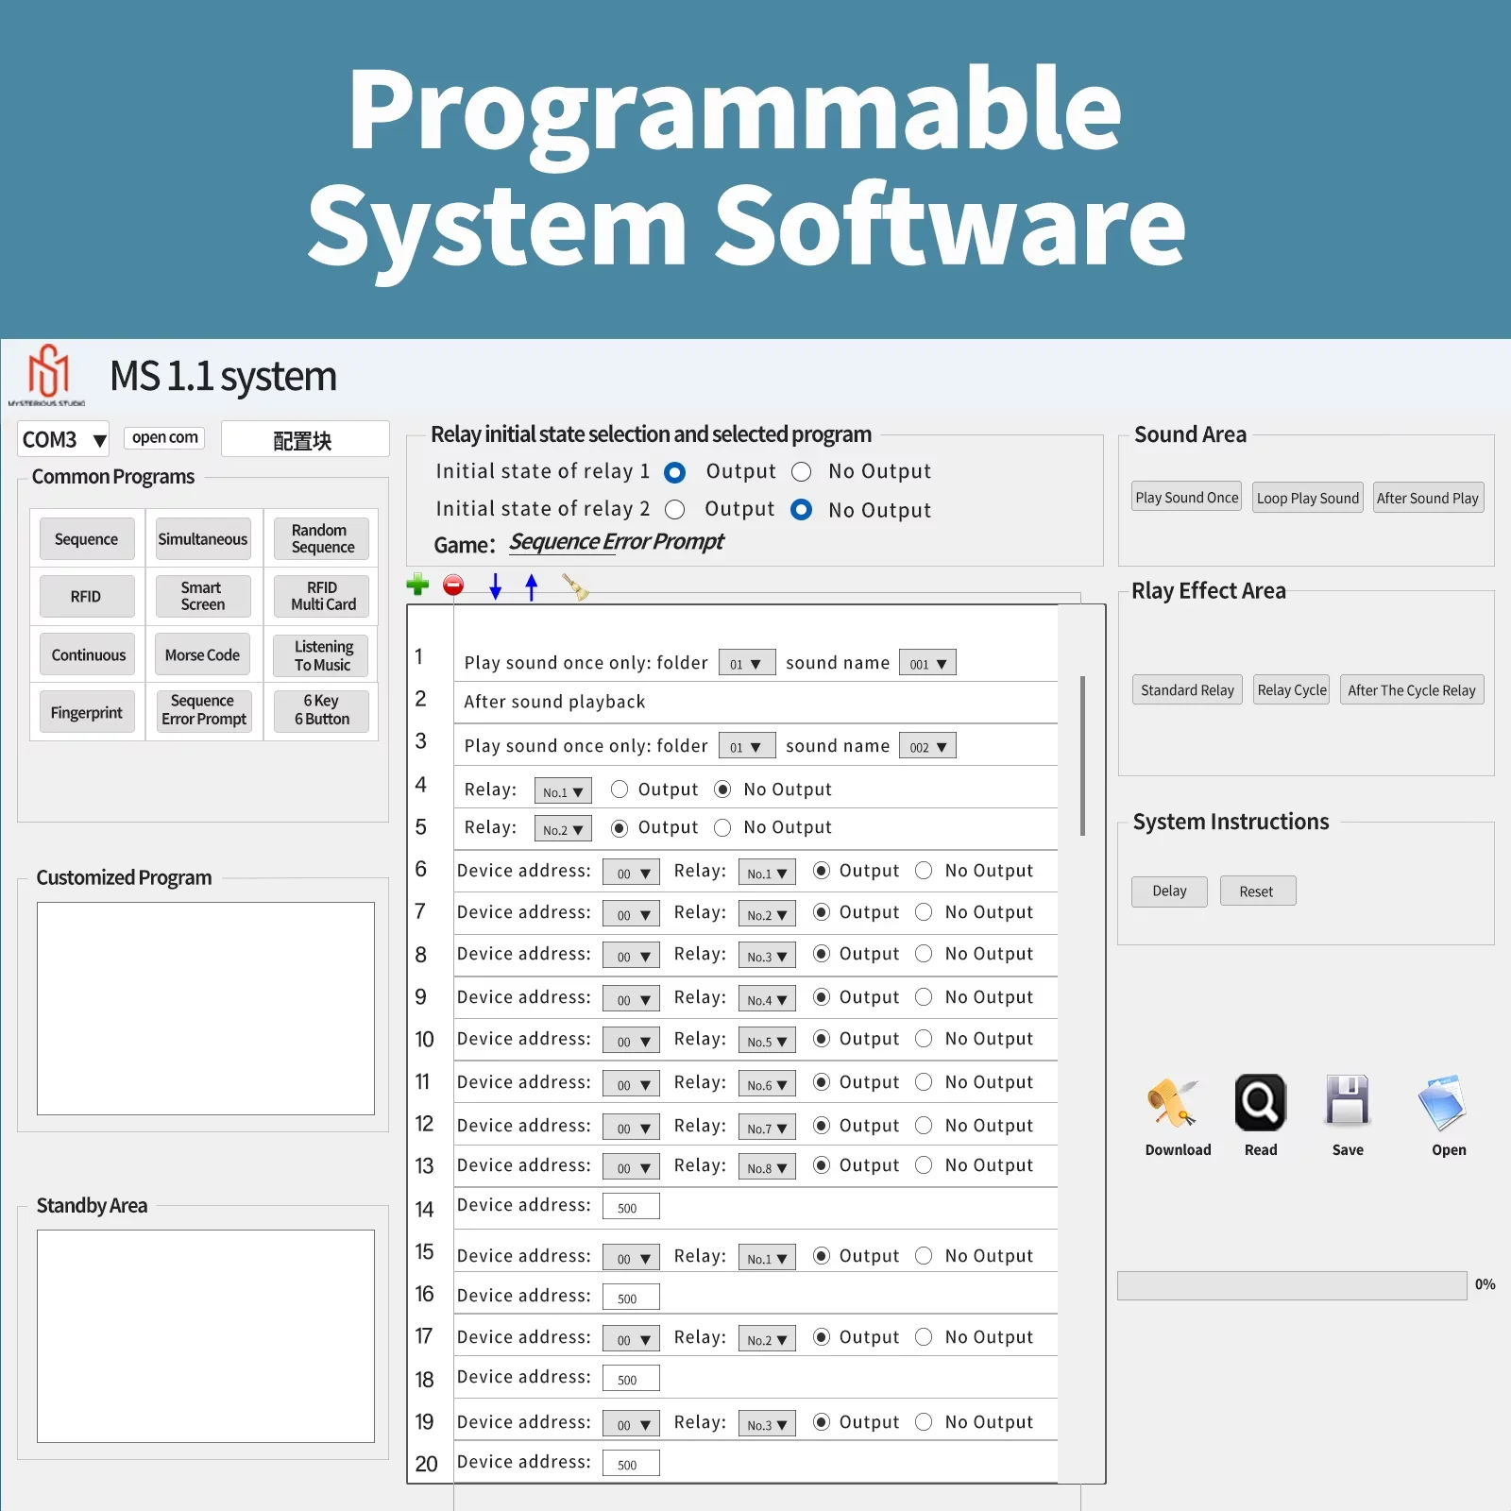Move row up with blue up arrow
This screenshot has height=1511, width=1511.
pyautogui.click(x=532, y=586)
